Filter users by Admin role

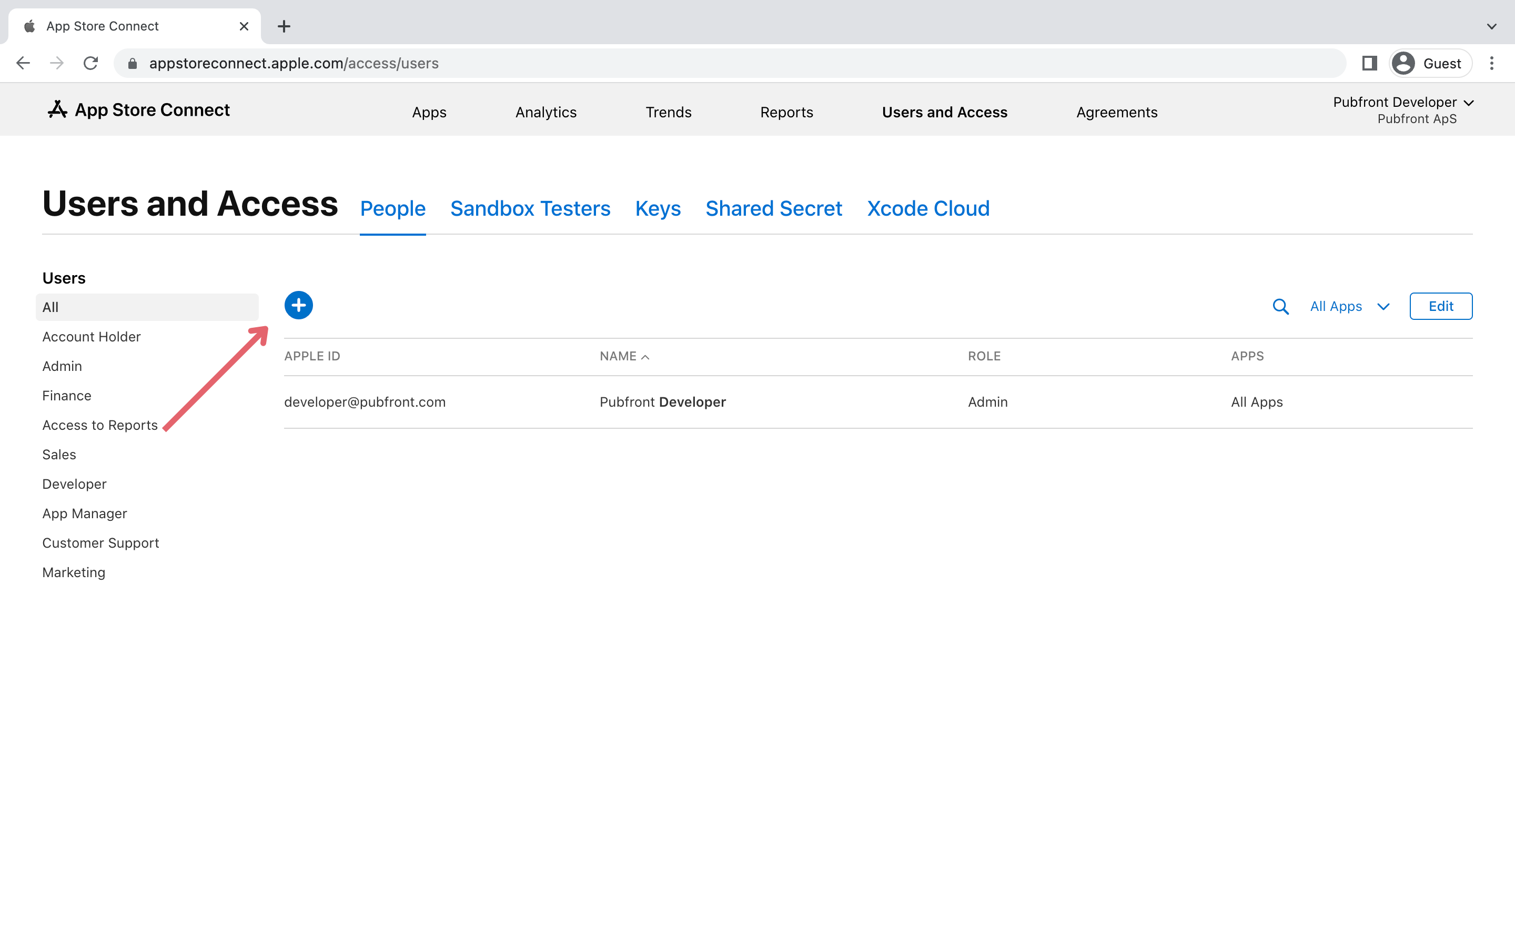62,366
